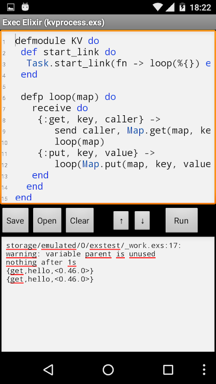Tap the Save button
Viewport: 216px width, 384px height.
pos(15,220)
